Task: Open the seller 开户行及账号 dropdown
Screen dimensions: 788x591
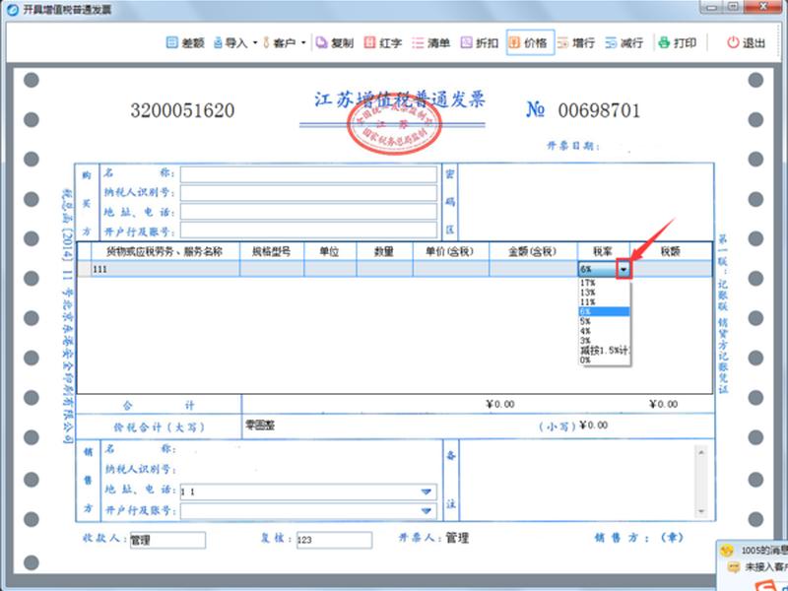Action: [427, 511]
